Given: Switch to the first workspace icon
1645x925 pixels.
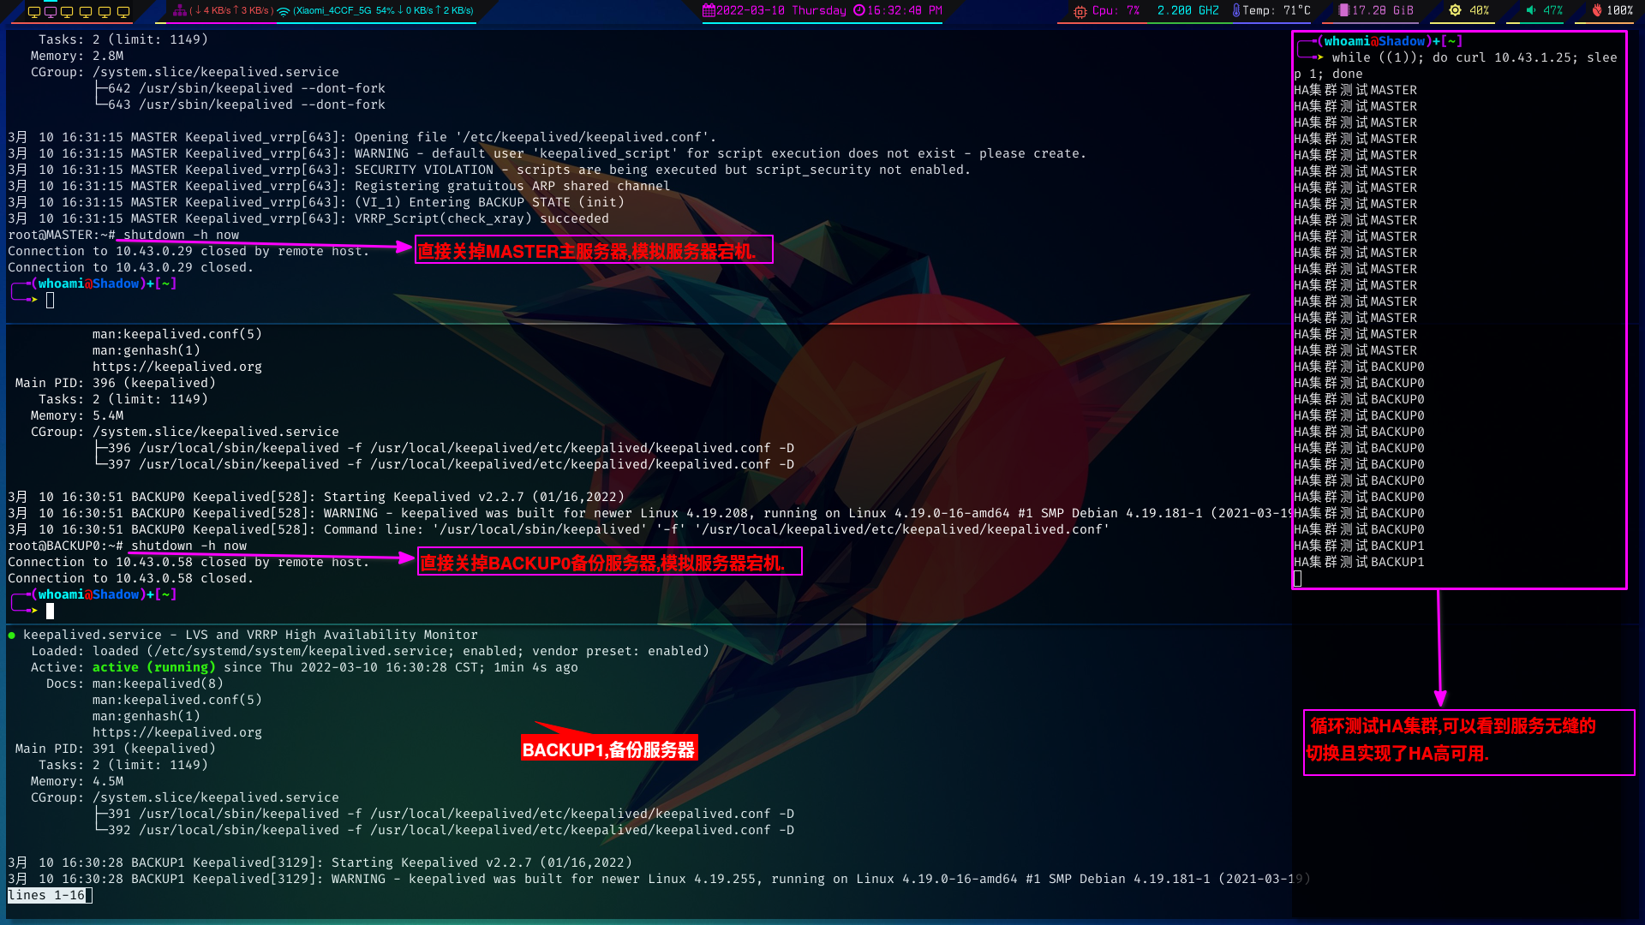Looking at the screenshot, I should [x=33, y=11].
